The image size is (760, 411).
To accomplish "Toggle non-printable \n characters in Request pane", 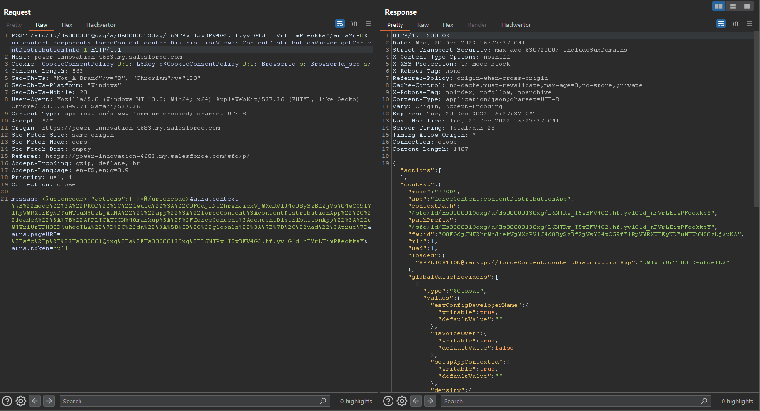I will point(354,24).
